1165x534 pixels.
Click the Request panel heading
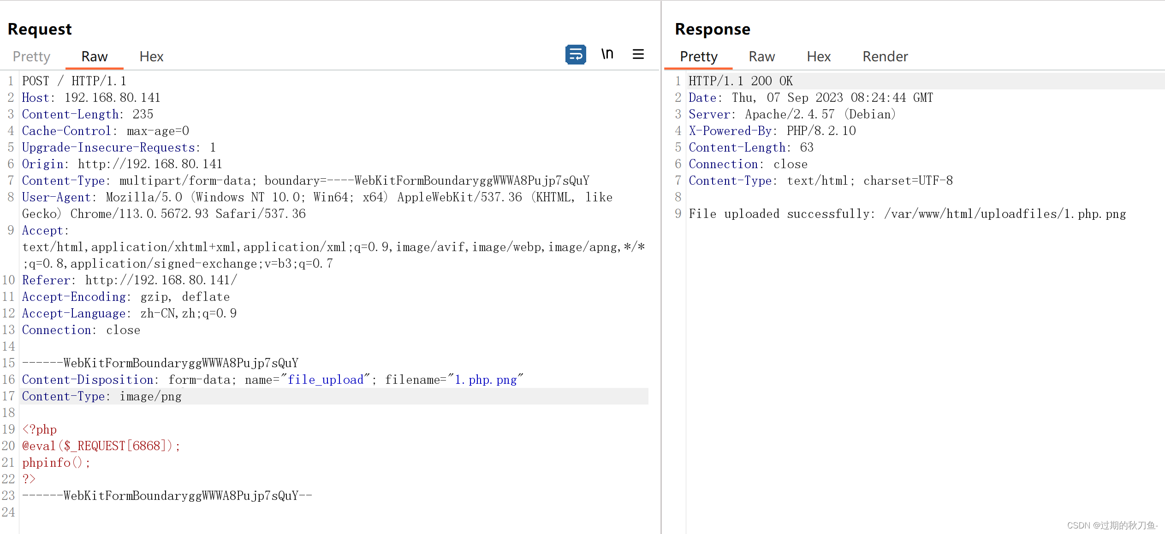pyautogui.click(x=40, y=29)
